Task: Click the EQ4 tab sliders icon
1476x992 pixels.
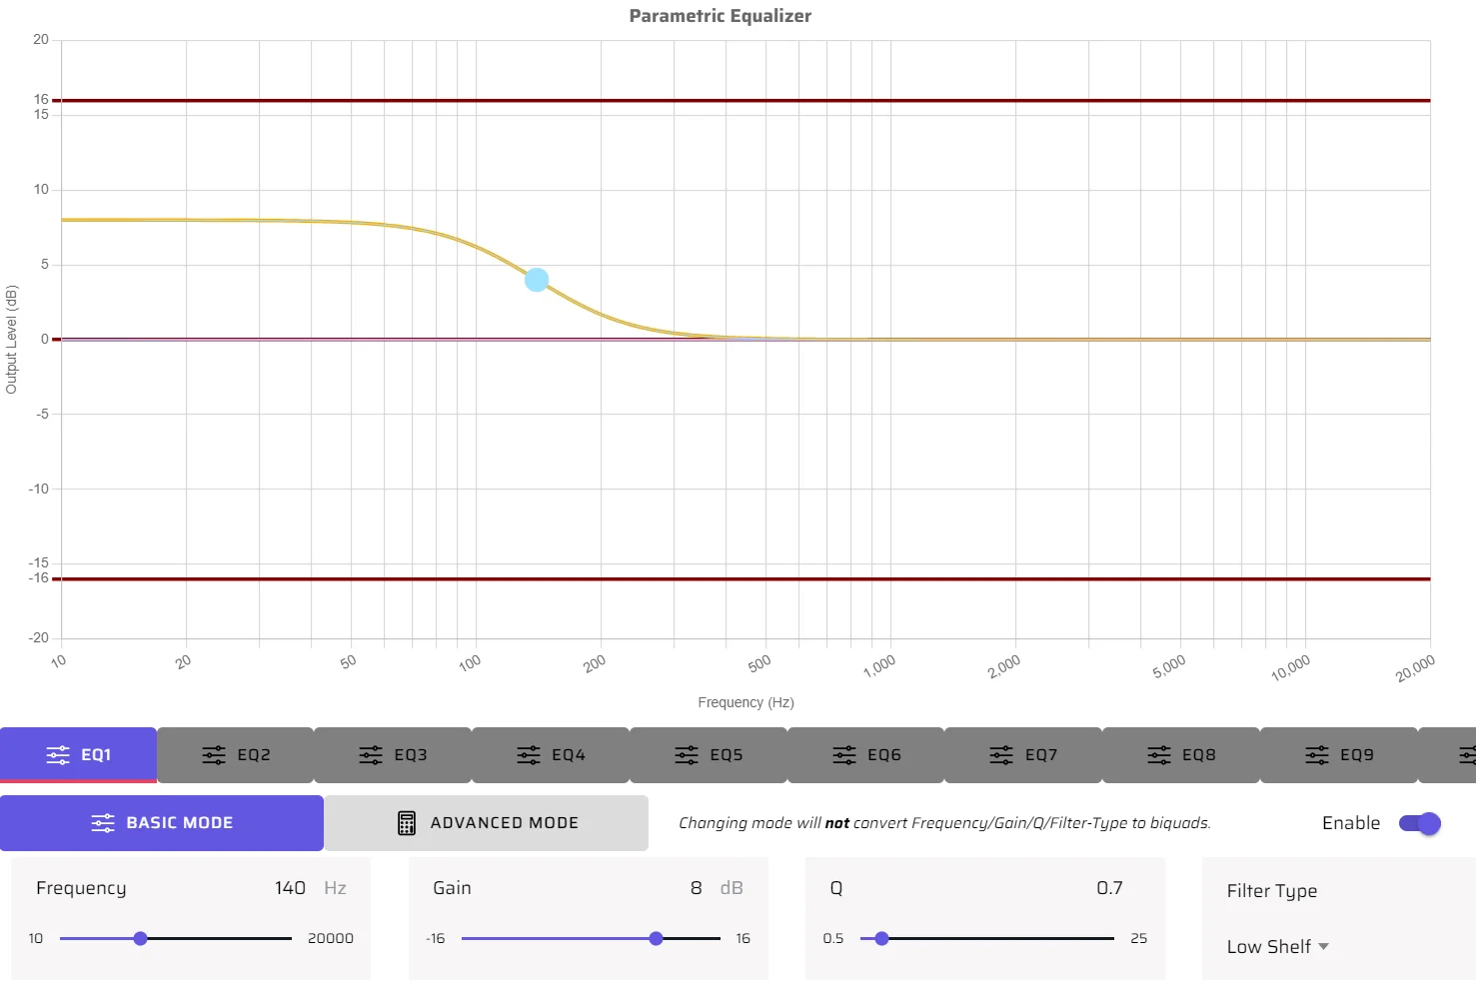Action: click(x=529, y=755)
